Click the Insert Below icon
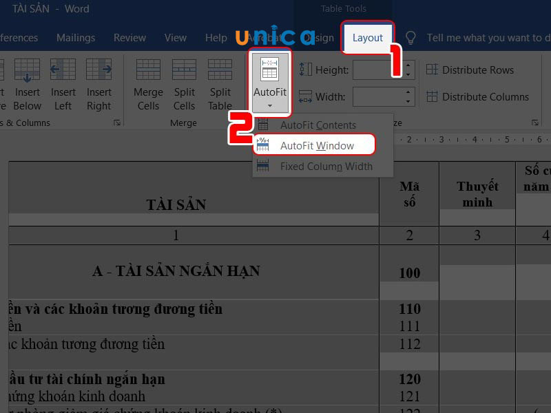Viewport: 551px width, 413px height. [28, 70]
